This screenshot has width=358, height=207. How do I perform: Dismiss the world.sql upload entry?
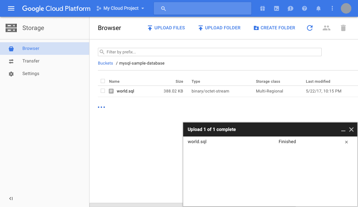346,142
